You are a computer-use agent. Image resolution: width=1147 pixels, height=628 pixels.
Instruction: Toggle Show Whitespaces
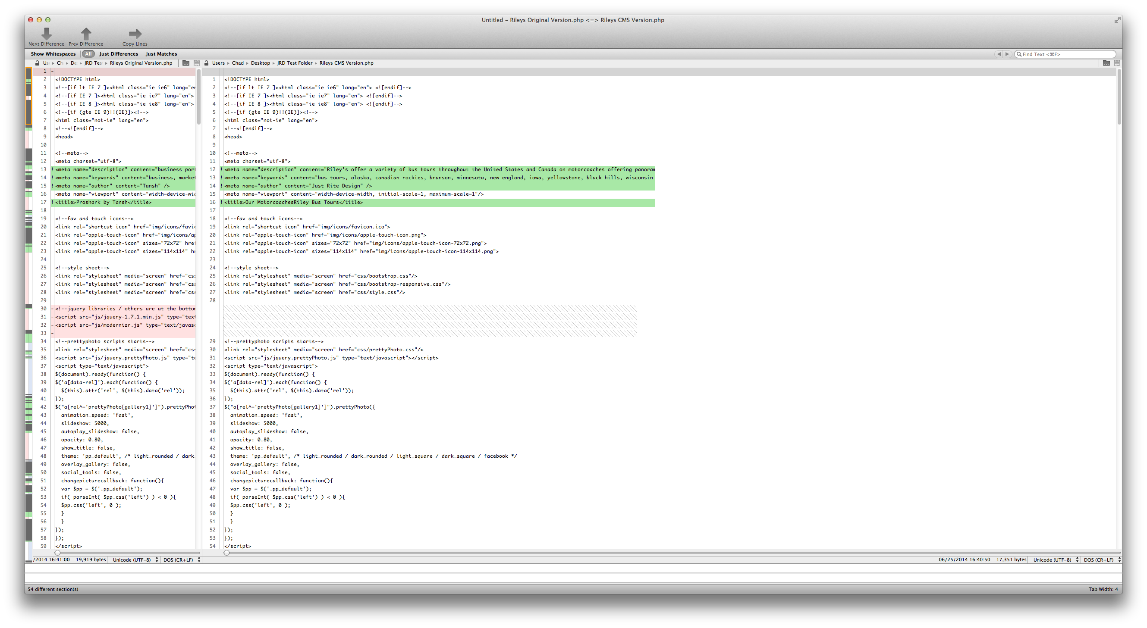pos(53,54)
